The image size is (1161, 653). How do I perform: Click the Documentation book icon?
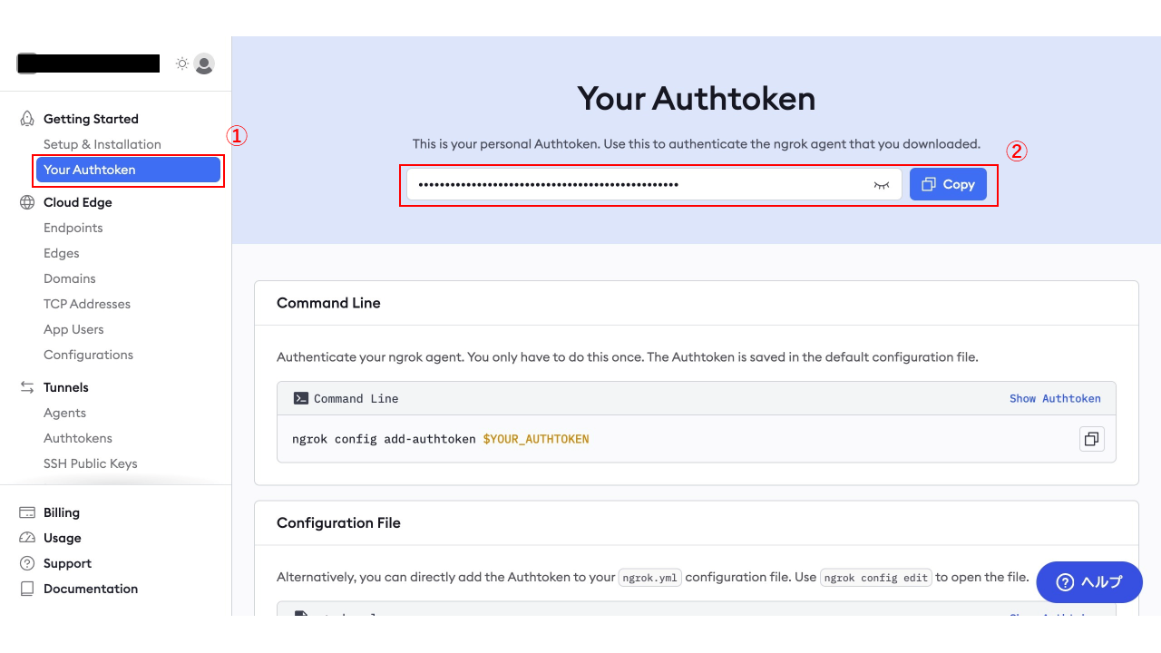tap(27, 589)
